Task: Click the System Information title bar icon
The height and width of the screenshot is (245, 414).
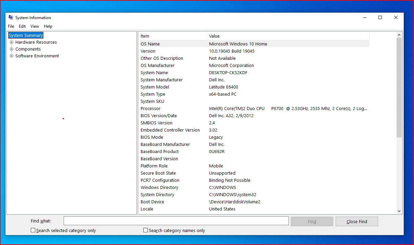Action: click(11, 17)
